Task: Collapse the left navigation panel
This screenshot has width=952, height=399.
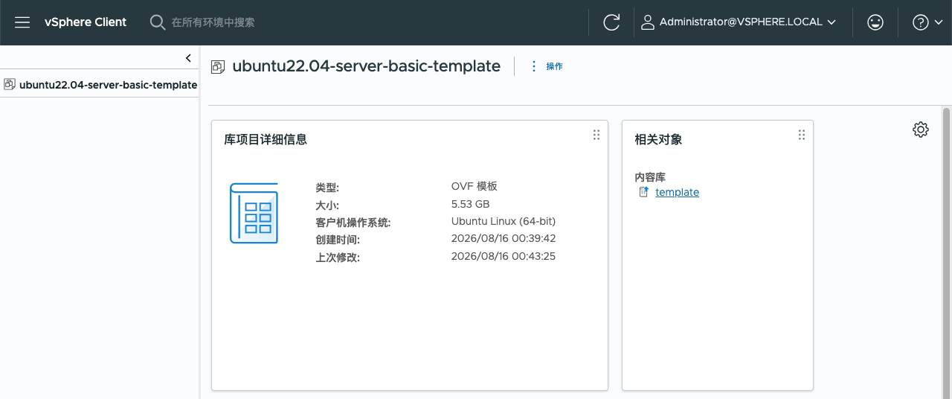Action: [x=188, y=57]
